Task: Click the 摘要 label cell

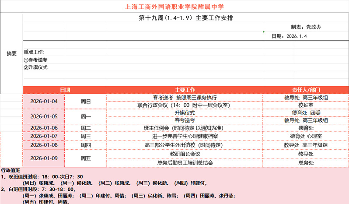Action: tap(12, 53)
